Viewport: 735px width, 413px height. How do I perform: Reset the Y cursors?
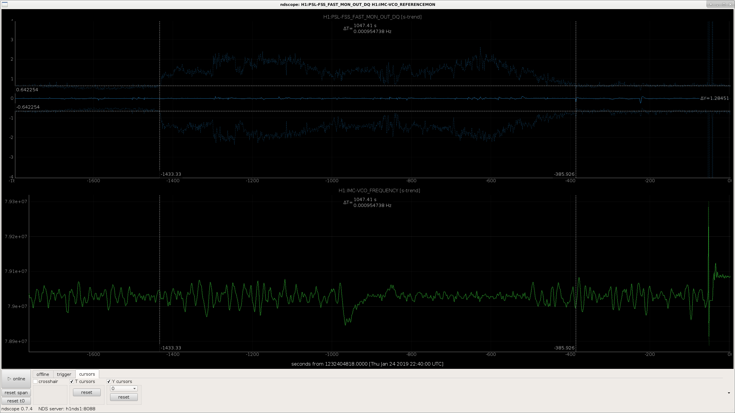(x=124, y=397)
